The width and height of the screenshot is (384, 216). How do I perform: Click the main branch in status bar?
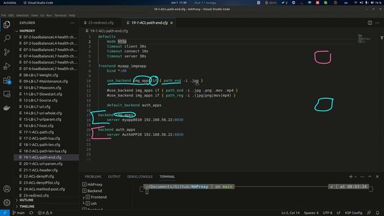click(19, 213)
